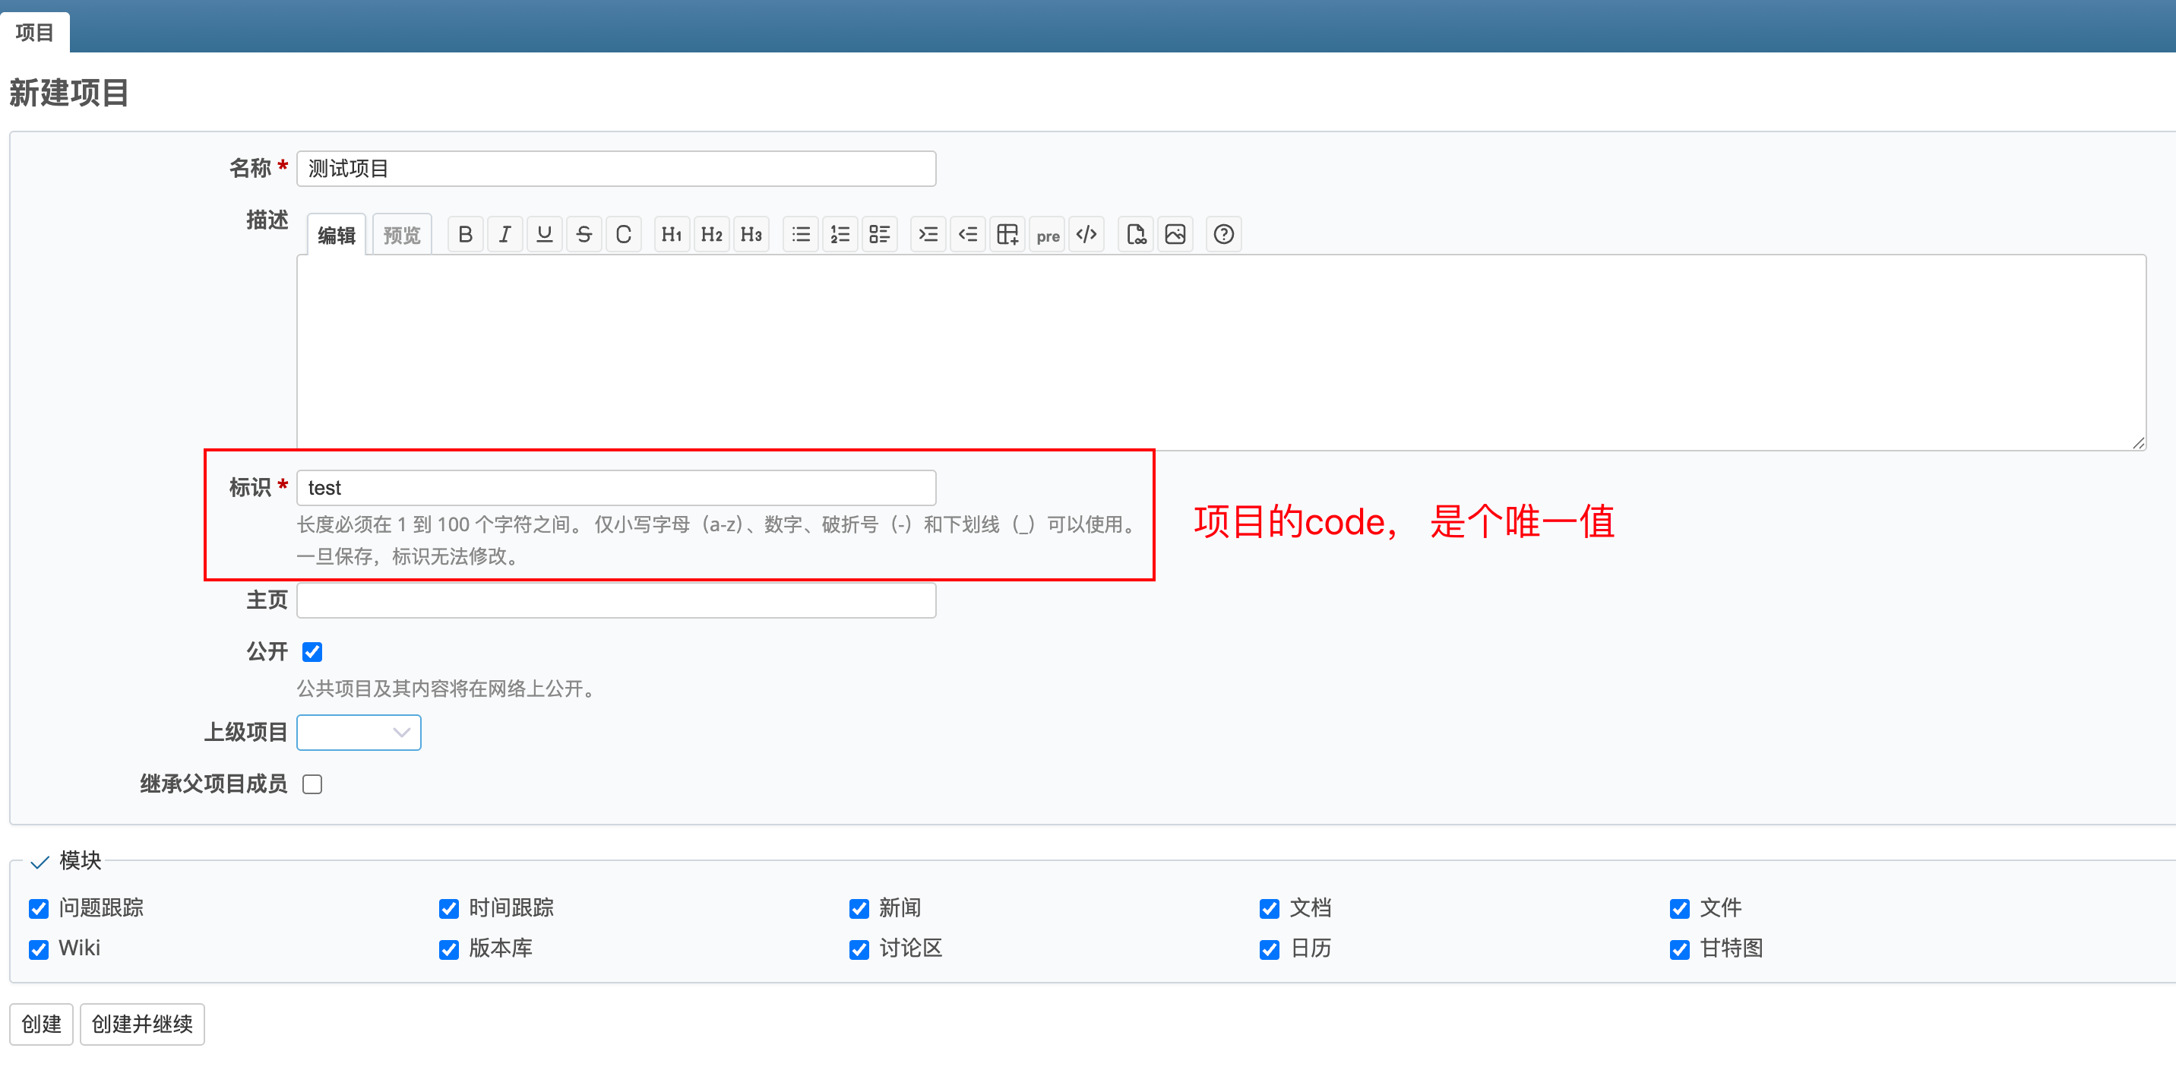2176x1067 pixels.
Task: Click the 标识 identifier input field
Action: (617, 487)
